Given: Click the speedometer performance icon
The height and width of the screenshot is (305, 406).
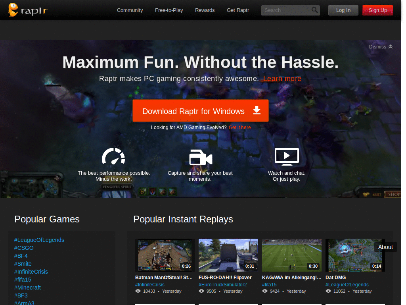Looking at the screenshot, I should click(x=113, y=156).
